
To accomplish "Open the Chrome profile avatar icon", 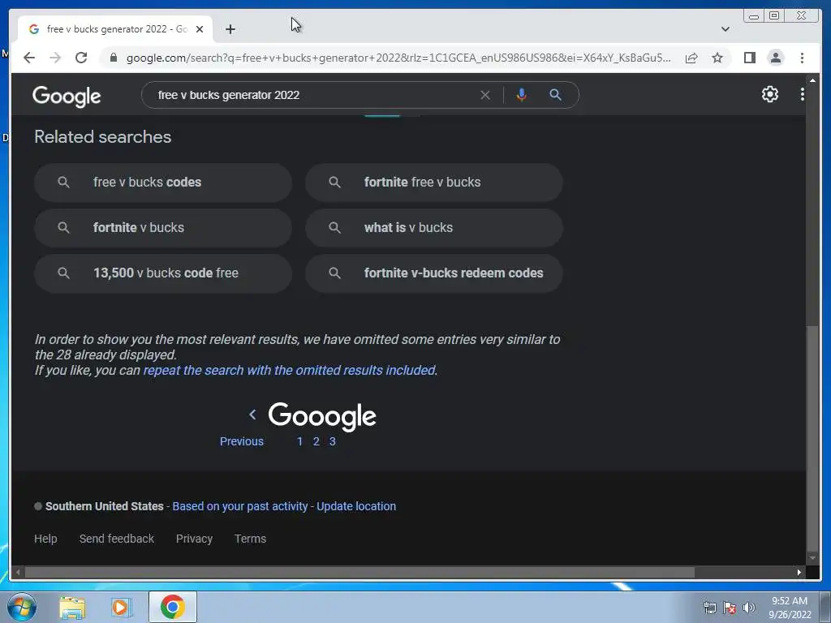I will point(775,58).
